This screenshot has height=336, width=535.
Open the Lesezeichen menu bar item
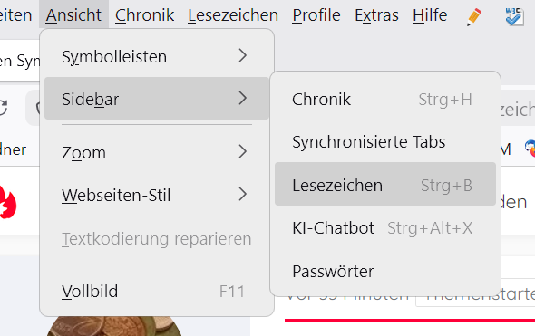pyautogui.click(x=233, y=15)
